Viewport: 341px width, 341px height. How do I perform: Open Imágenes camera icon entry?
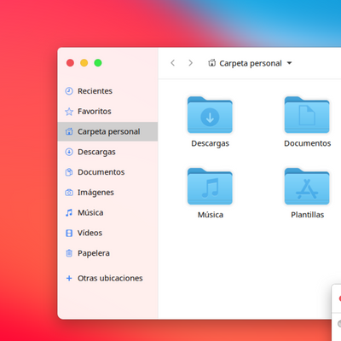69,193
